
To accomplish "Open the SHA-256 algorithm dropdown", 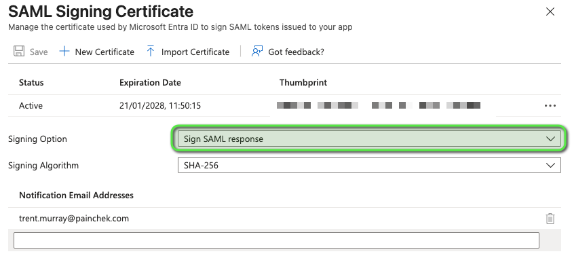I will tap(369, 166).
